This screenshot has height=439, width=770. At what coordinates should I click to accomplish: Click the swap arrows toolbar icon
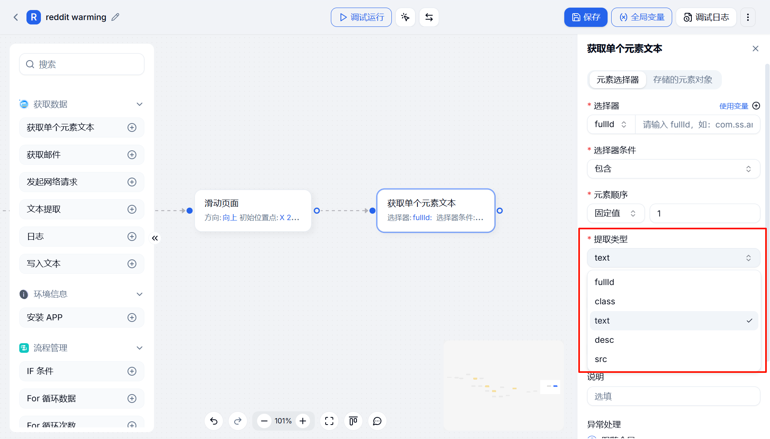tap(429, 17)
